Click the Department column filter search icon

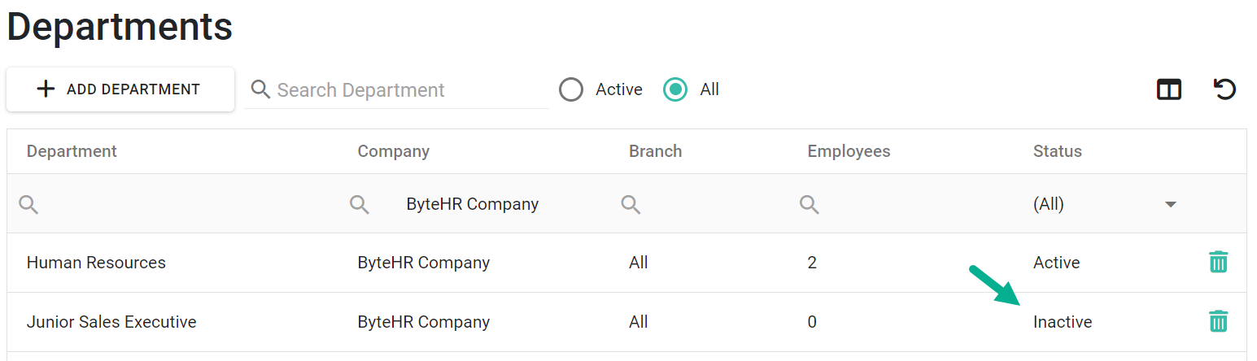coord(28,204)
